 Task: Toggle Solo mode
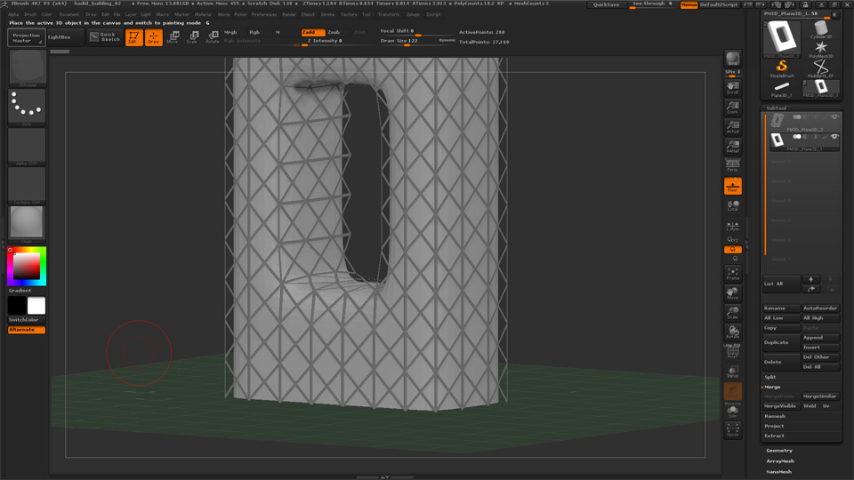[732, 412]
